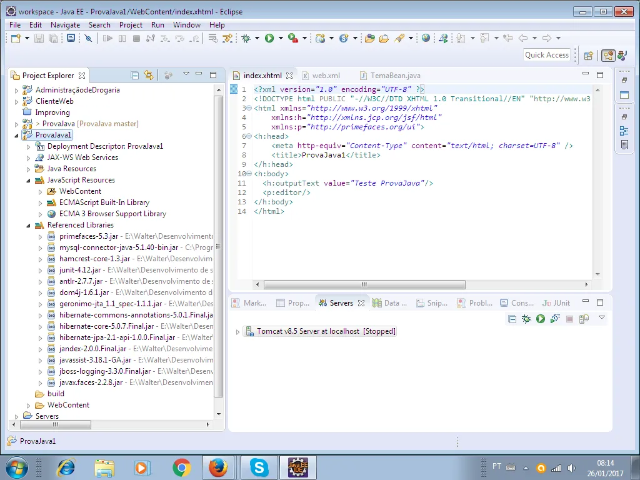Viewport: 640px width, 480px height.
Task: Start the server in debug mode
Action: pyautogui.click(x=526, y=319)
